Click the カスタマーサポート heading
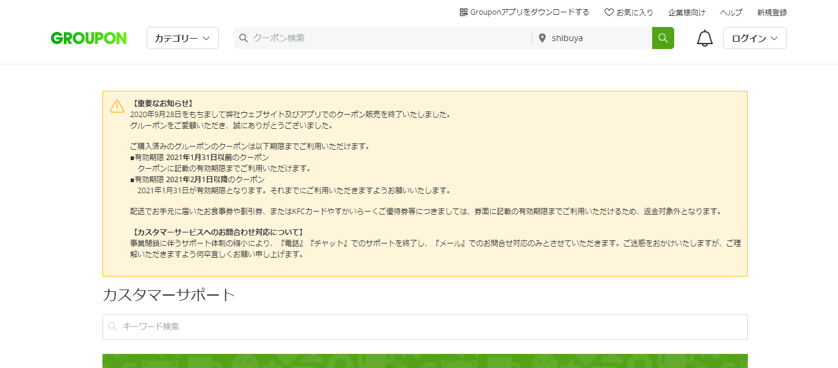The width and height of the screenshot is (838, 368). 169,295
